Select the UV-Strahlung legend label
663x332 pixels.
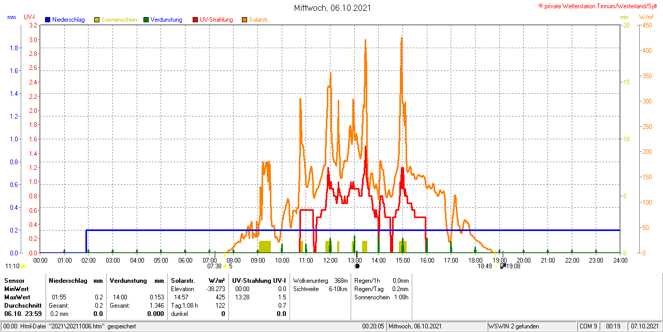point(217,20)
